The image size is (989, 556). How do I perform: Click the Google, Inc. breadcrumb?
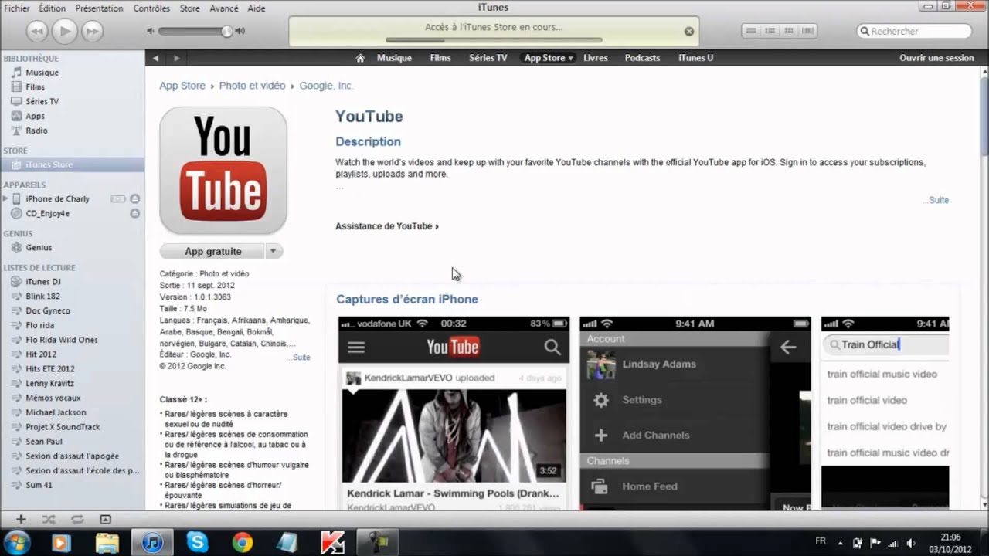(x=326, y=86)
